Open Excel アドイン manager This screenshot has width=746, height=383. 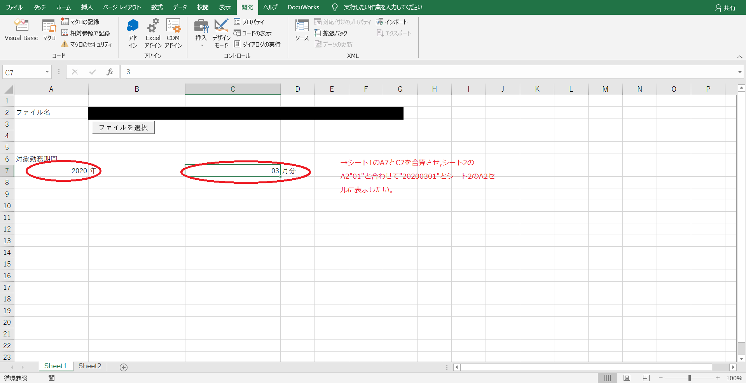(x=153, y=33)
